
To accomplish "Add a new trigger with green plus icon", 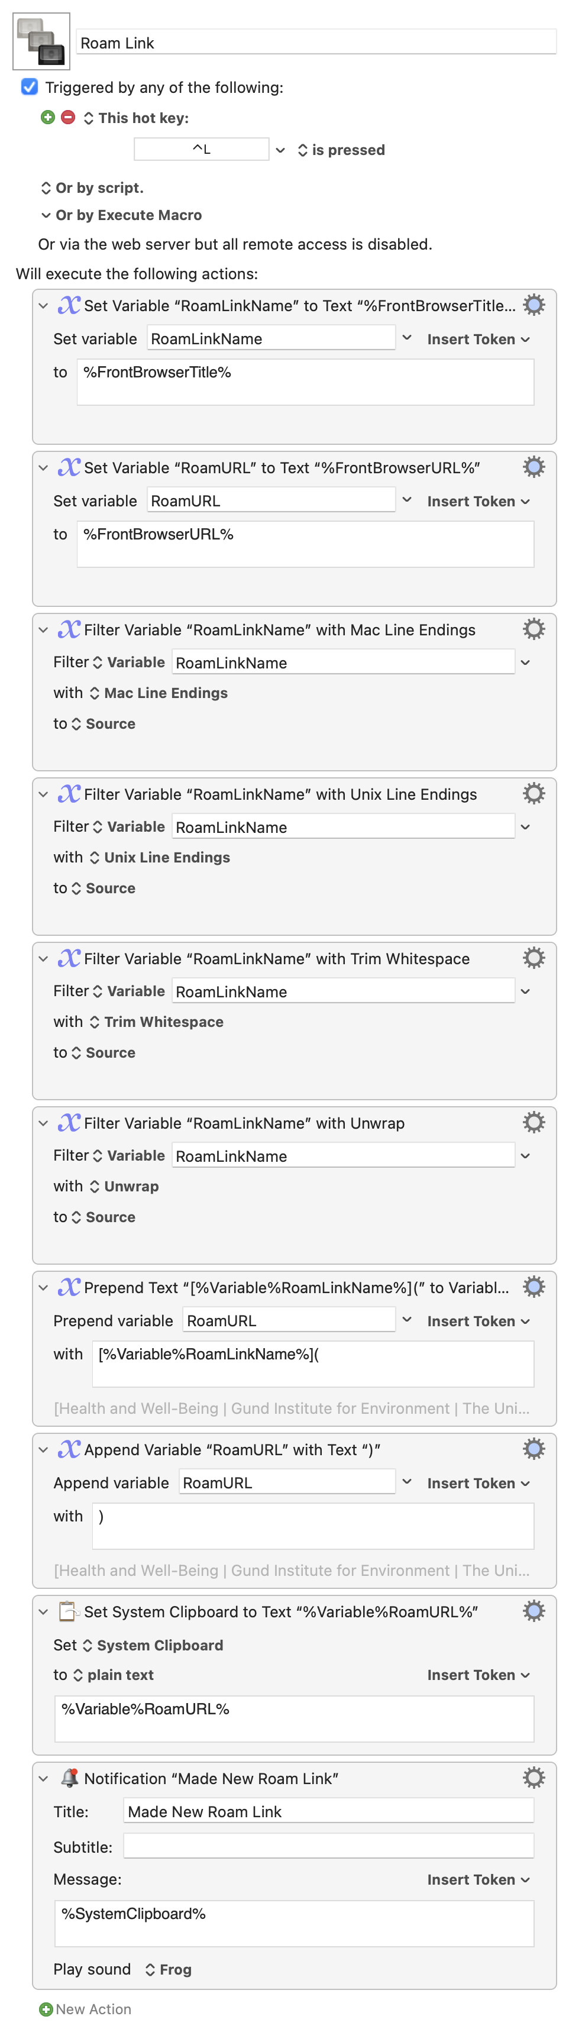I will [48, 117].
